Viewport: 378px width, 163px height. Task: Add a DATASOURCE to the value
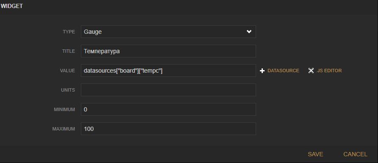pyautogui.click(x=283, y=71)
